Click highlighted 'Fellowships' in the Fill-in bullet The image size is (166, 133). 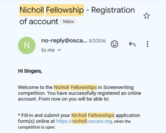coord(101,115)
